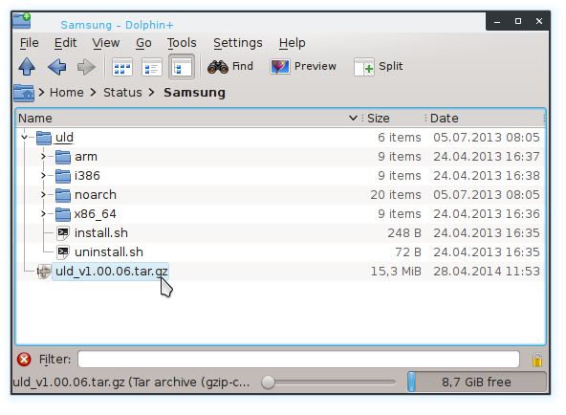Go to Home in breadcrumb

[x=66, y=93]
